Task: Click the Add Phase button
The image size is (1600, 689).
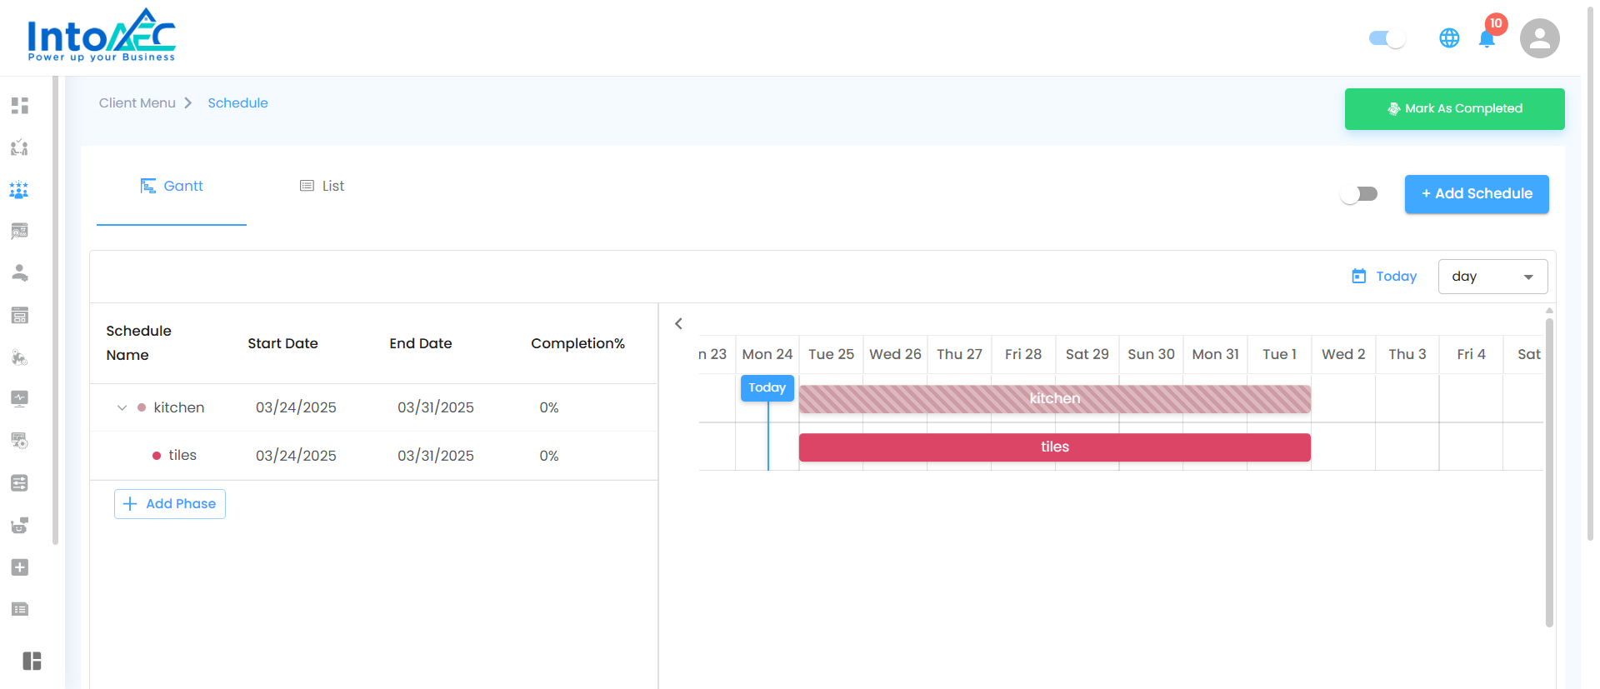Action: tap(170, 504)
